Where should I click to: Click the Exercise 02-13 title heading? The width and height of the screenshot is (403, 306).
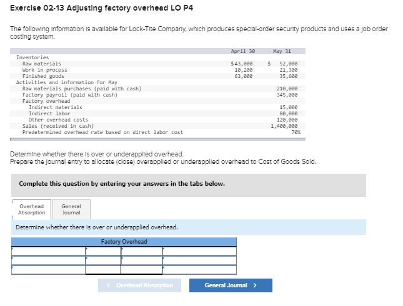pos(101,8)
